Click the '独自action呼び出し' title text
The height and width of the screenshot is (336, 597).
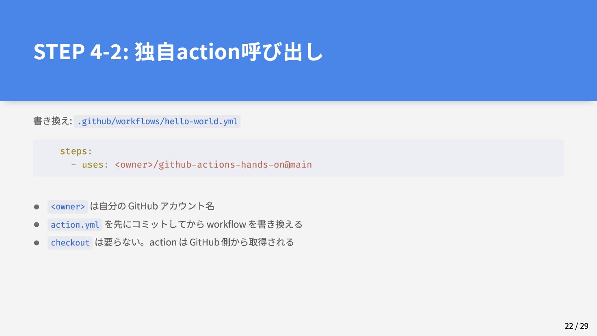coord(229,52)
